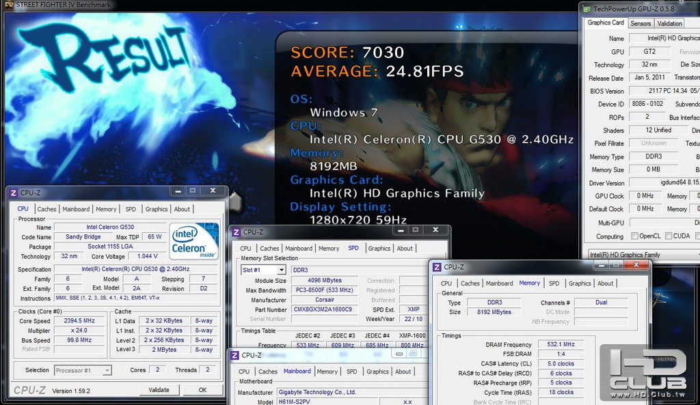Open Graphics tab in the SPD window
The width and height of the screenshot is (700, 405).
(x=379, y=248)
